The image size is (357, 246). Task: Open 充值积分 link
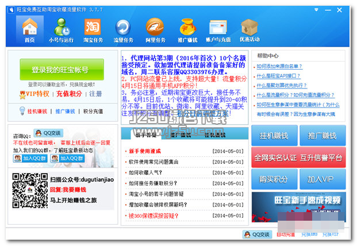point(69,94)
